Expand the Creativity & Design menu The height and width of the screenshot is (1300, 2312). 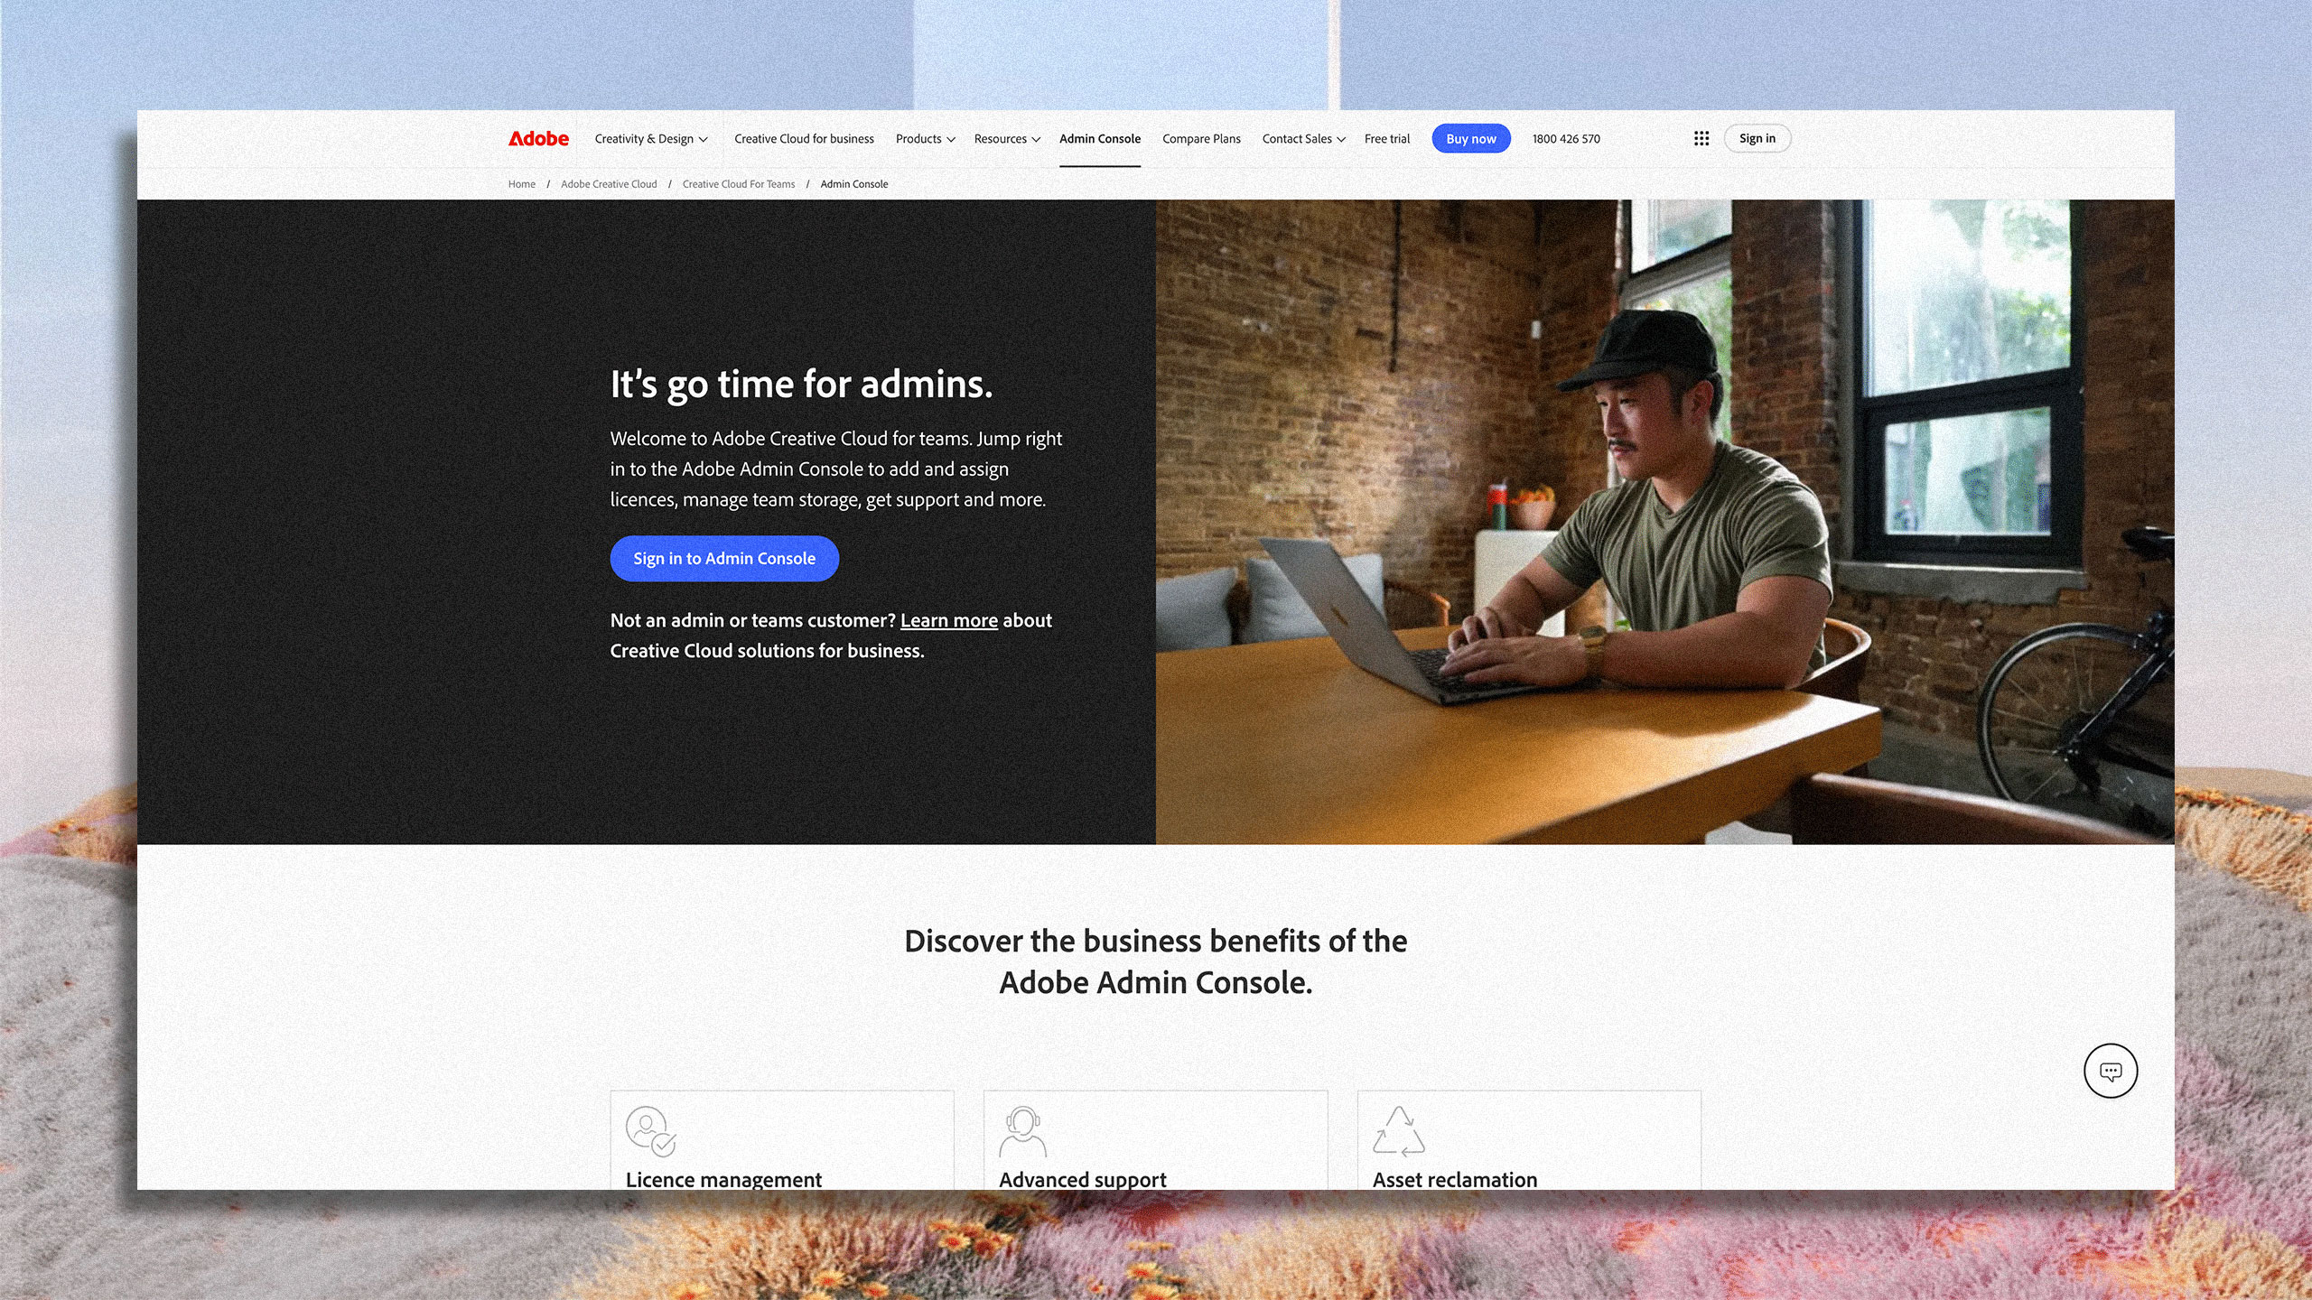click(x=651, y=138)
